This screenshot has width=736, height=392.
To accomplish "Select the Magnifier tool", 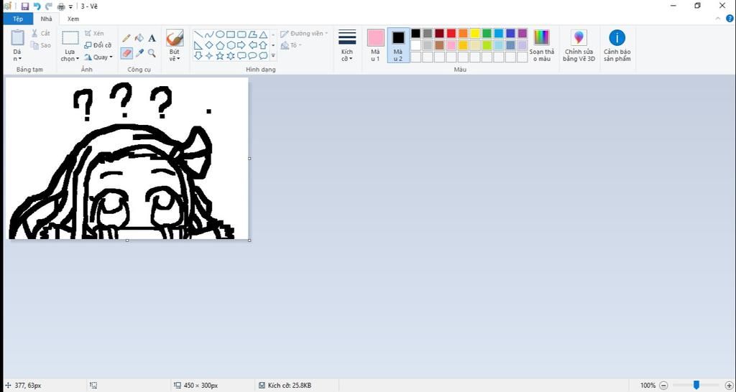I will 152,53.
